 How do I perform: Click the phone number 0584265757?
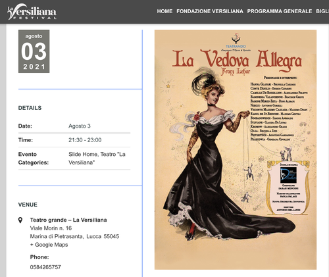pos(45,267)
